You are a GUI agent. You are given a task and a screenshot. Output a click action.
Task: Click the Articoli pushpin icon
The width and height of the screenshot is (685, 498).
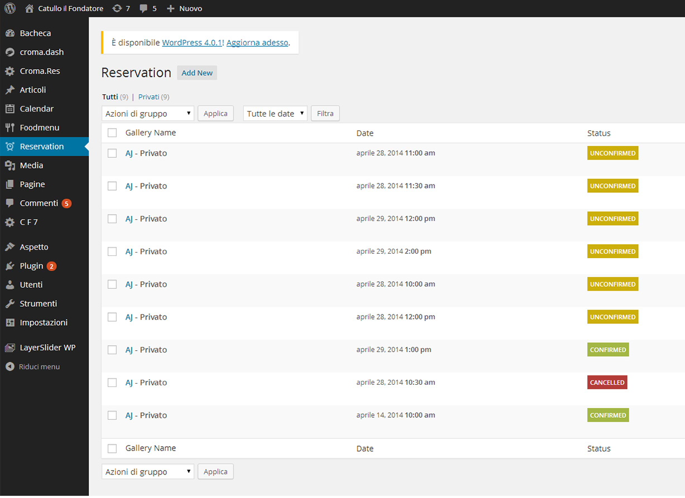tap(9, 90)
